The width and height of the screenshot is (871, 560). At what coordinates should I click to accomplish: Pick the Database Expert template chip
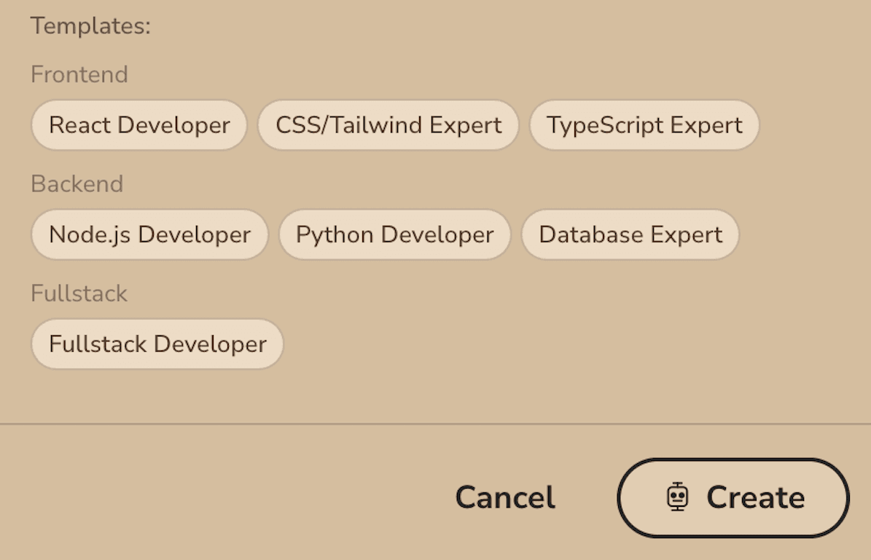(630, 234)
